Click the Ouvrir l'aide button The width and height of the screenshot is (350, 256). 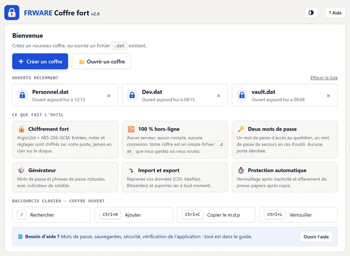pyautogui.click(x=316, y=237)
